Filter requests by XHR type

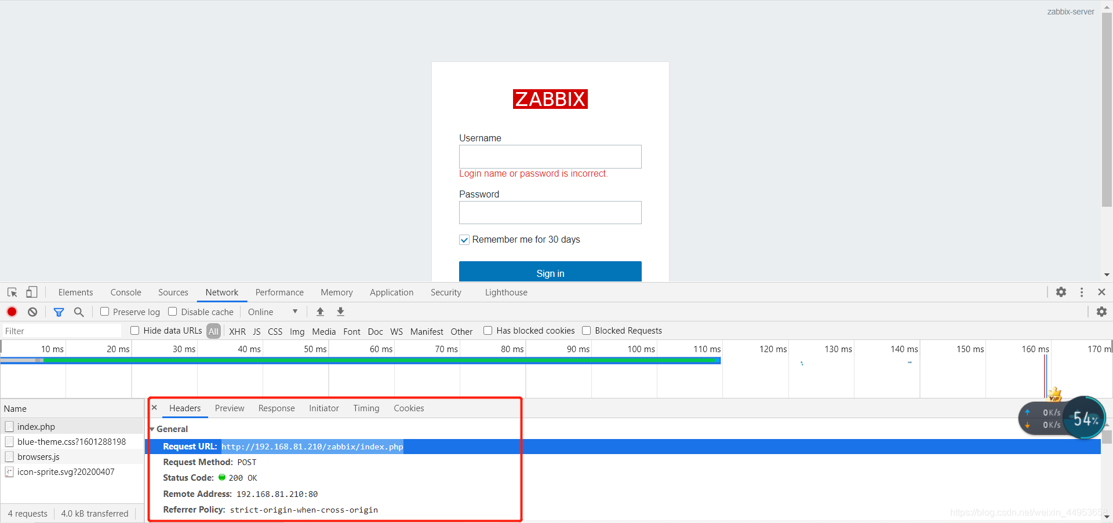pos(237,331)
